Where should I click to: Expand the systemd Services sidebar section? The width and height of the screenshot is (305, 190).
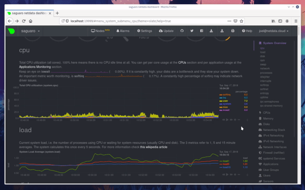(x=272, y=159)
